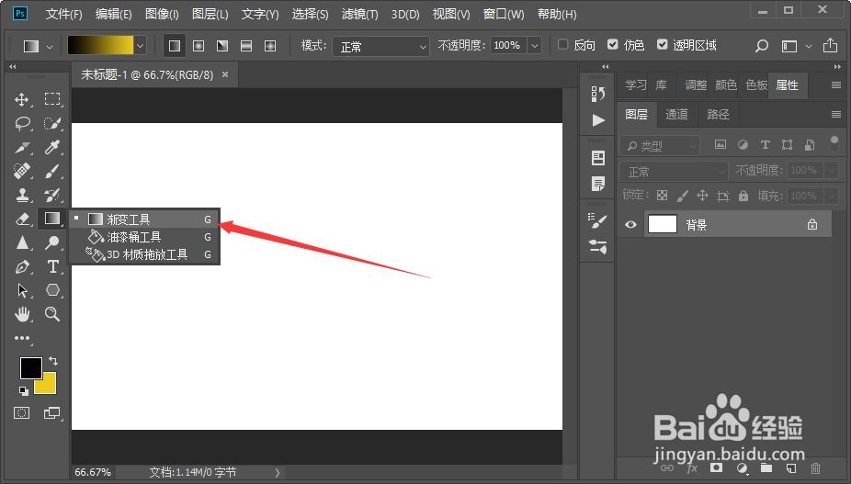
Task: Choose the Reflected Gradient style
Action: [246, 46]
